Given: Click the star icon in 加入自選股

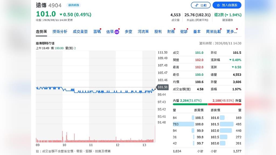Looking at the screenshot, I should tap(218, 5).
